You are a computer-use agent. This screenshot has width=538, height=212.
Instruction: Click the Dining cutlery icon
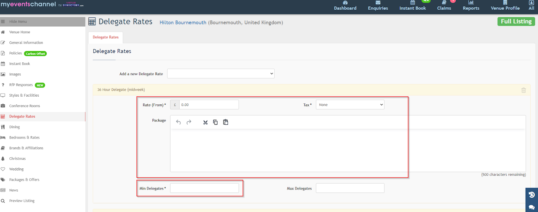point(3,127)
